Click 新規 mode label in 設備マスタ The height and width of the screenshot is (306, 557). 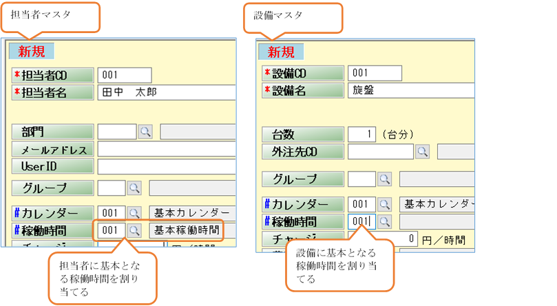(x=281, y=52)
